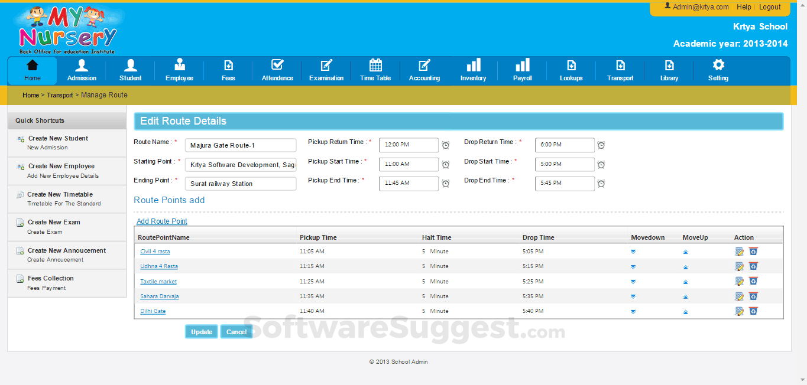Image resolution: width=807 pixels, height=385 pixels.
Task: Go to the Payroll section
Action: (x=523, y=70)
